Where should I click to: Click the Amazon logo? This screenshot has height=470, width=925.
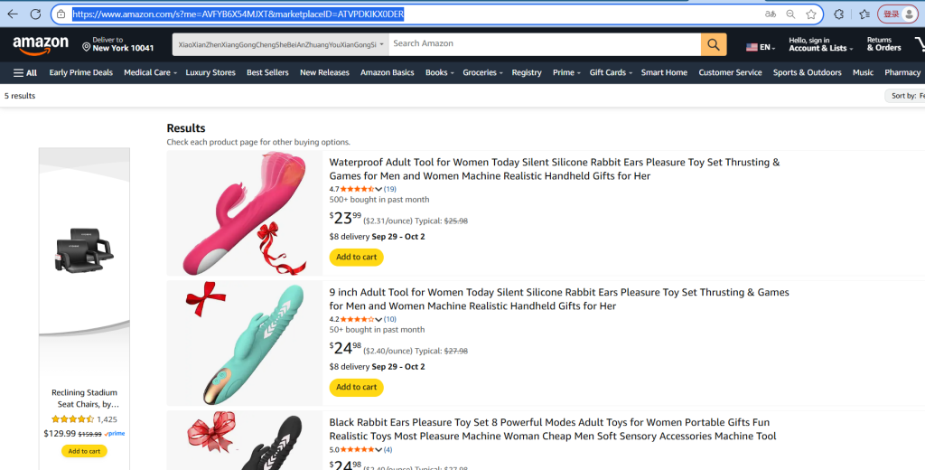(41, 43)
